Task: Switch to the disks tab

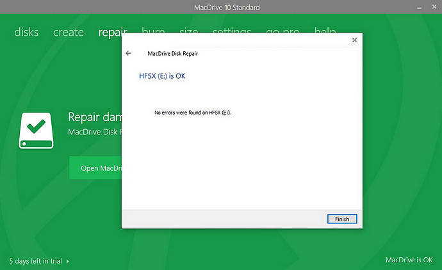Action: click(x=26, y=32)
